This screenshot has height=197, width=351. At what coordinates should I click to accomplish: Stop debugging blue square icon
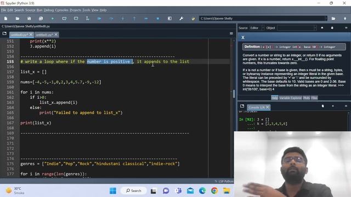tap(158, 19)
